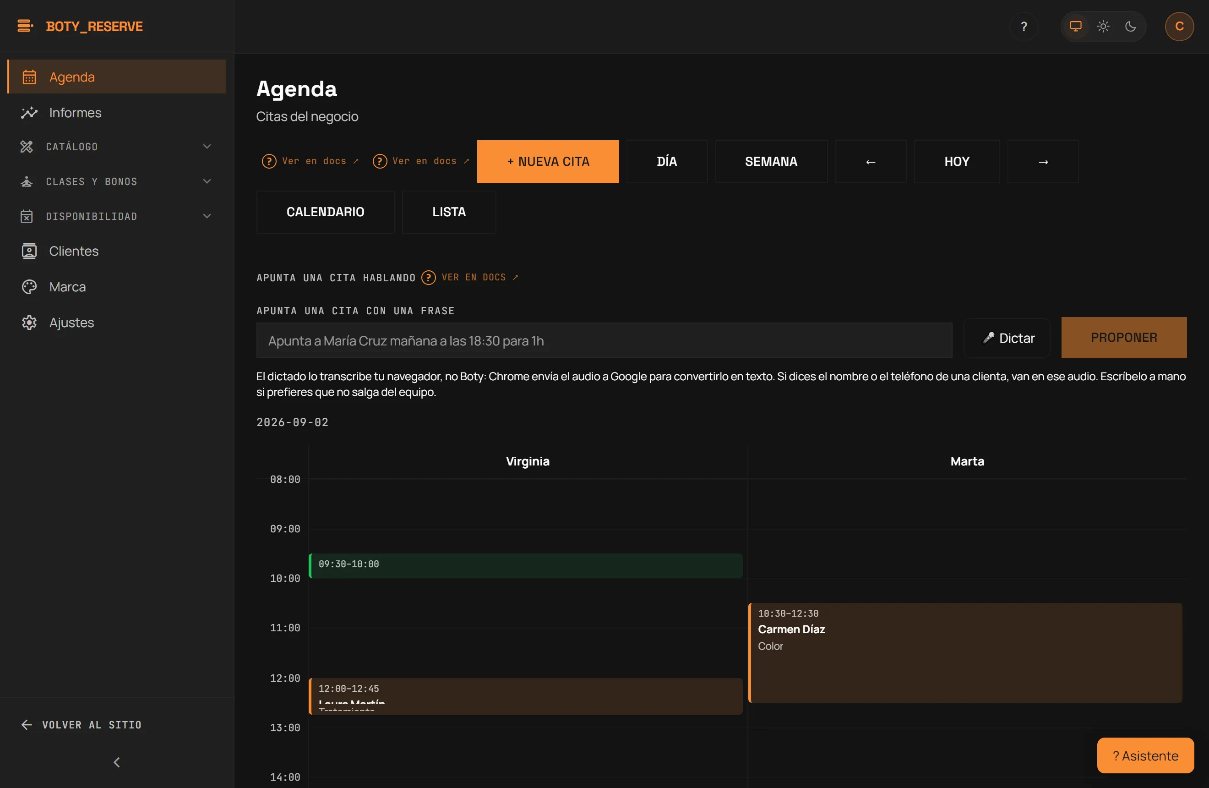
Task: Open Virginia's 09:30-10:00 green slot
Action: pos(525,565)
